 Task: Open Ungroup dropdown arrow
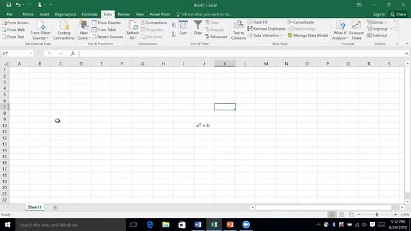pyautogui.click(x=390, y=29)
